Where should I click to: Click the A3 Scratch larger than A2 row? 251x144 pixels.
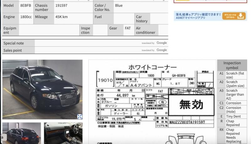click(232, 94)
